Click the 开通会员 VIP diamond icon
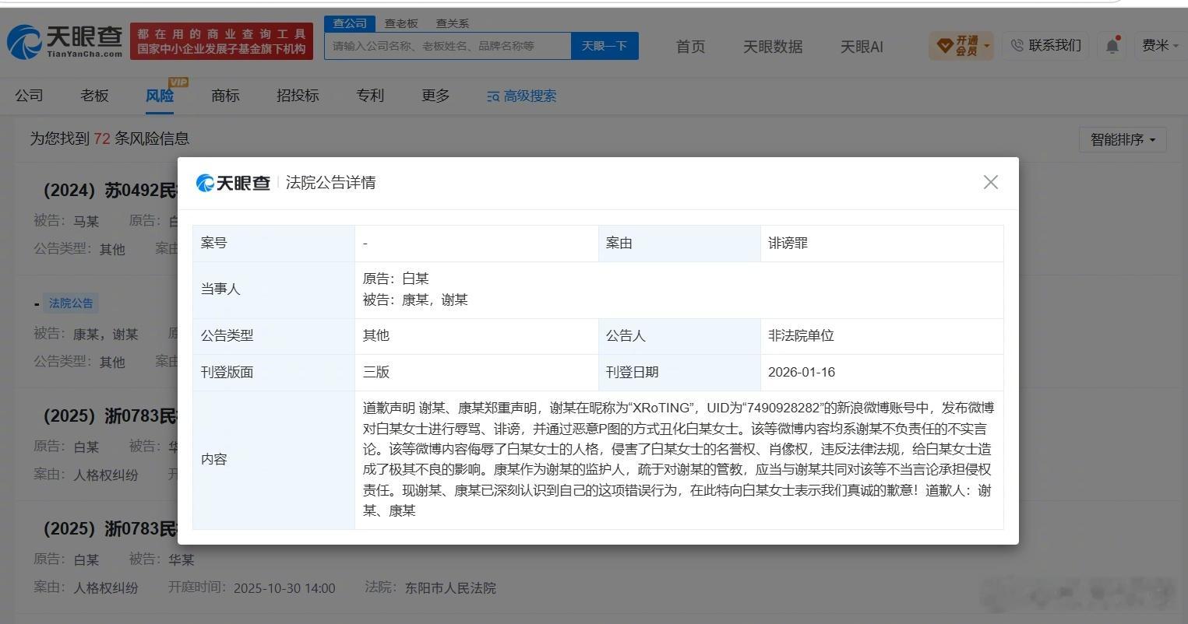 coord(945,47)
